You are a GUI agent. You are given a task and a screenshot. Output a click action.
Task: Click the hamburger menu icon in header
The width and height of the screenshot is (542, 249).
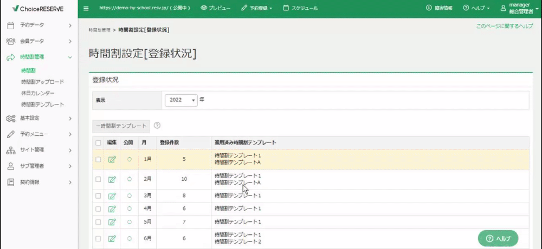coord(86,8)
